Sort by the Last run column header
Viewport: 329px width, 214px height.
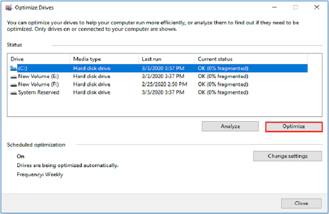tap(166, 59)
